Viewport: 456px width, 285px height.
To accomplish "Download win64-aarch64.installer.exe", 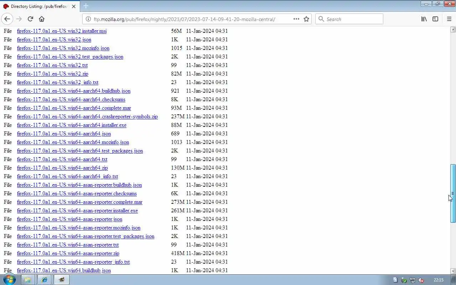I will point(72,125).
